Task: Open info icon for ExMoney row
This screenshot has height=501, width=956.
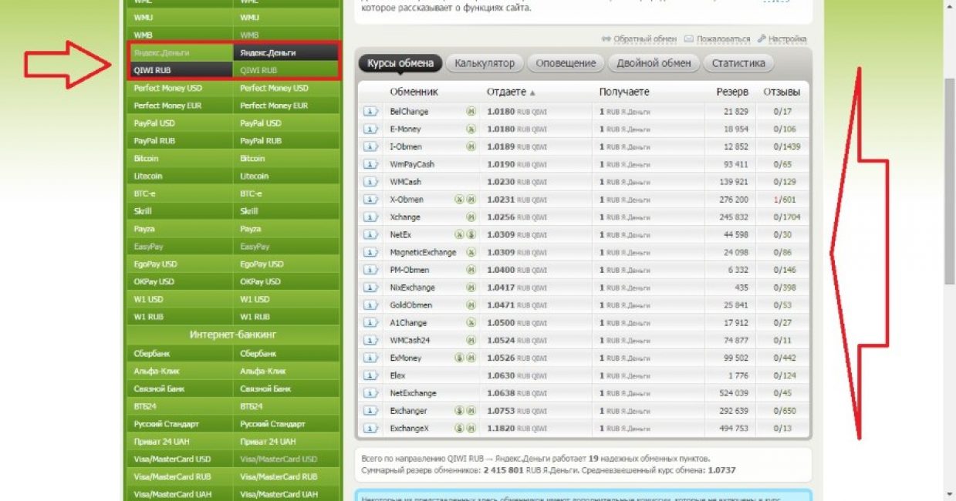Action: coord(370,358)
